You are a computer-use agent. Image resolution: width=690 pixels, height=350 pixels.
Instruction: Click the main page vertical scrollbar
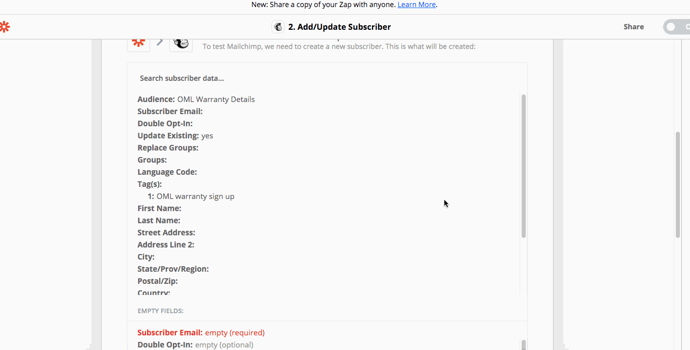[x=678, y=184]
